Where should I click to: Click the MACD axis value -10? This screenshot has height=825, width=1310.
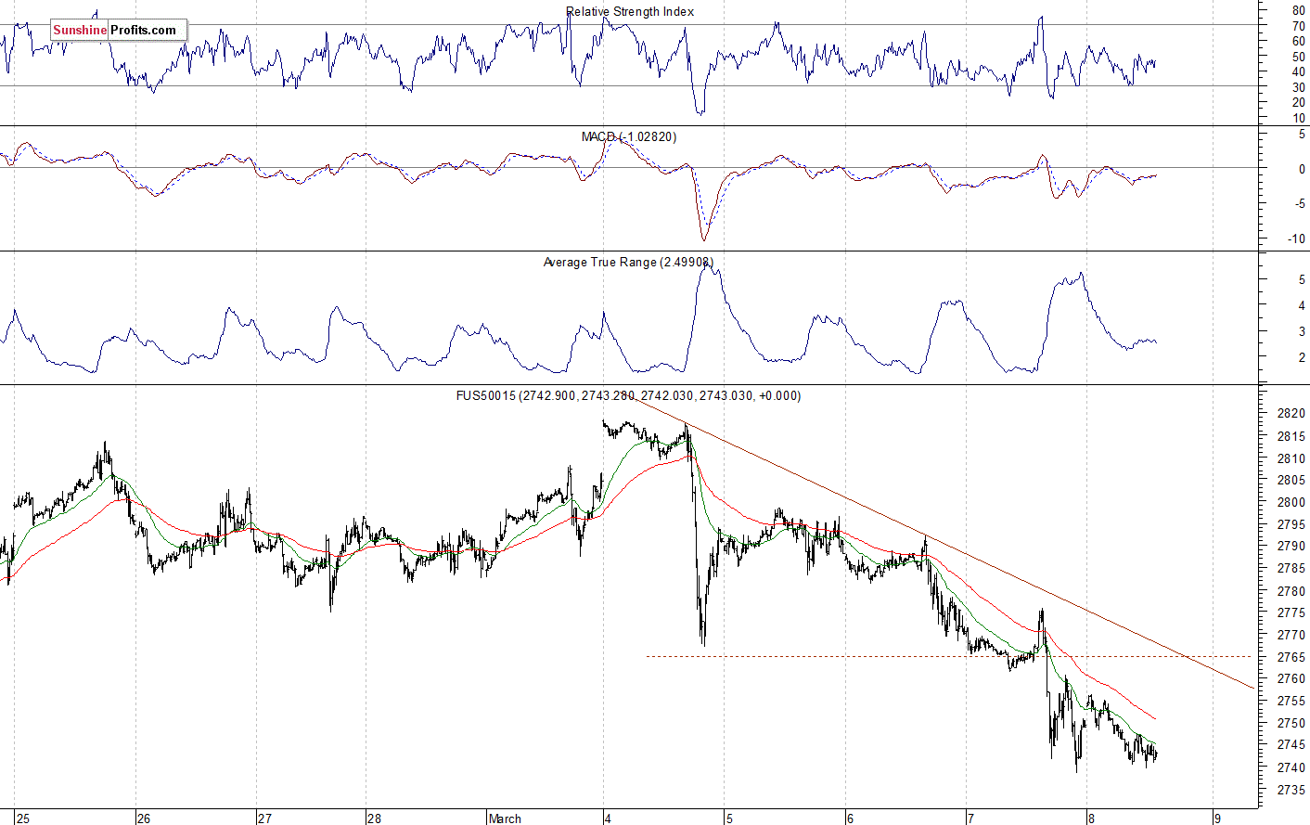1296,239
